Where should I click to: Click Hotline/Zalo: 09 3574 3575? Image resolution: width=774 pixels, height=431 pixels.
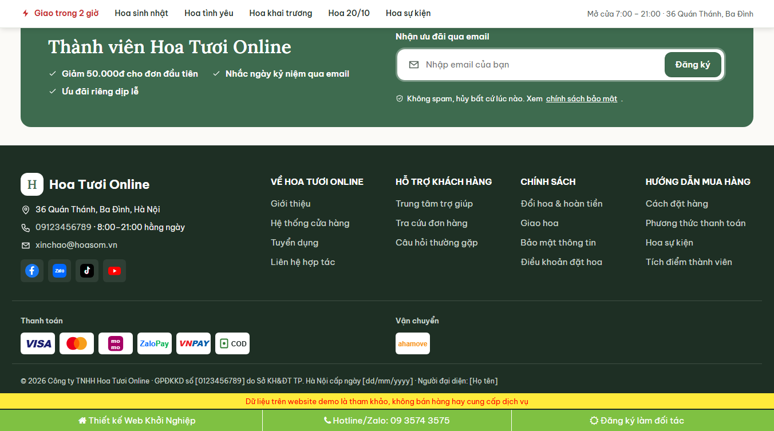click(387, 421)
